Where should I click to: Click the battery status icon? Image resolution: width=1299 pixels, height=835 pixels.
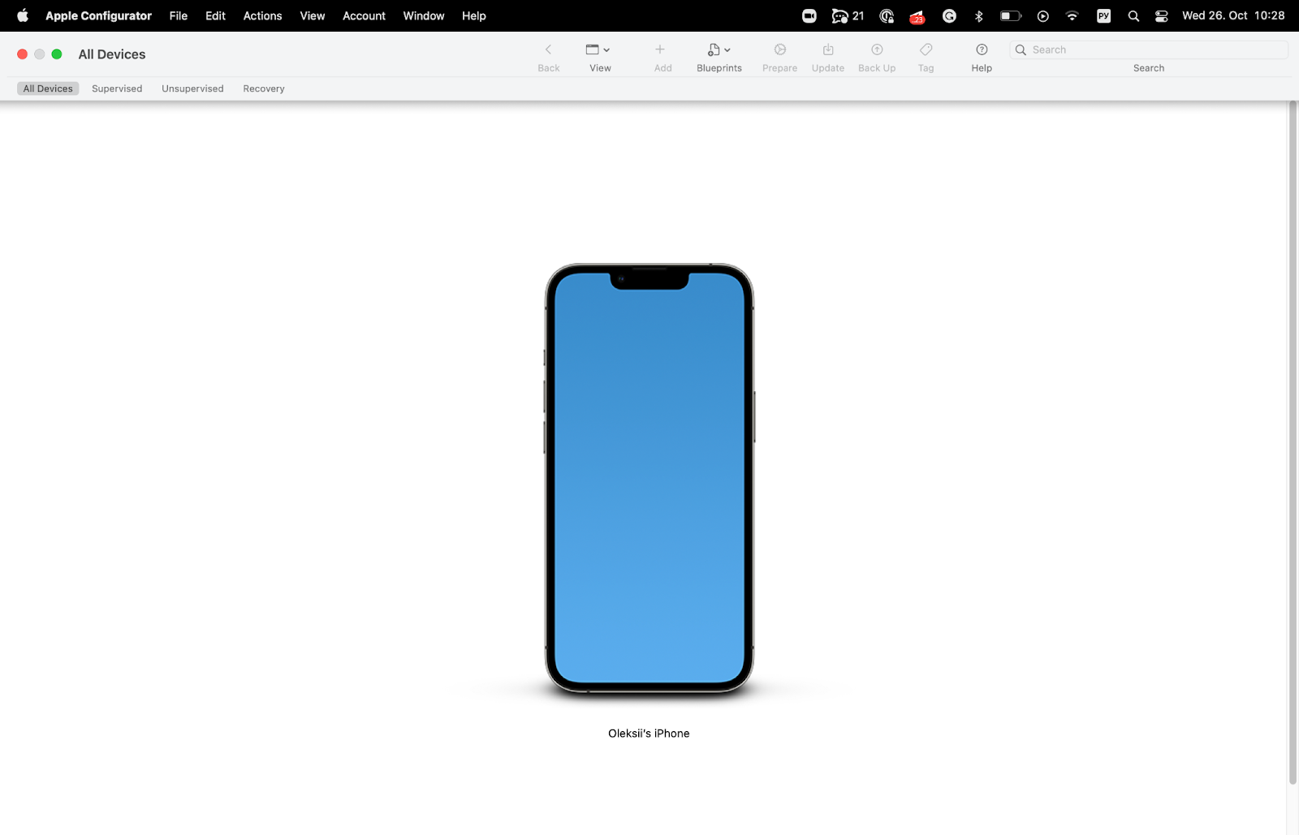click(x=1011, y=15)
